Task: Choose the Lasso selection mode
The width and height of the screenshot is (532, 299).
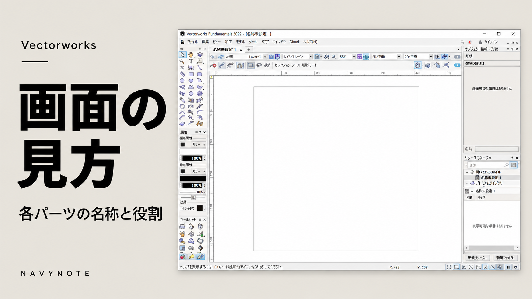Action: pyautogui.click(x=259, y=65)
